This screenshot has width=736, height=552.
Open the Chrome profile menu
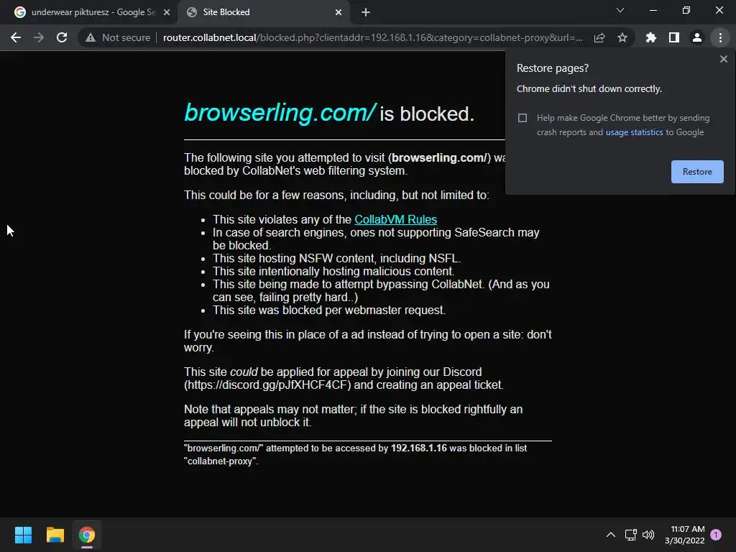pyautogui.click(x=697, y=37)
